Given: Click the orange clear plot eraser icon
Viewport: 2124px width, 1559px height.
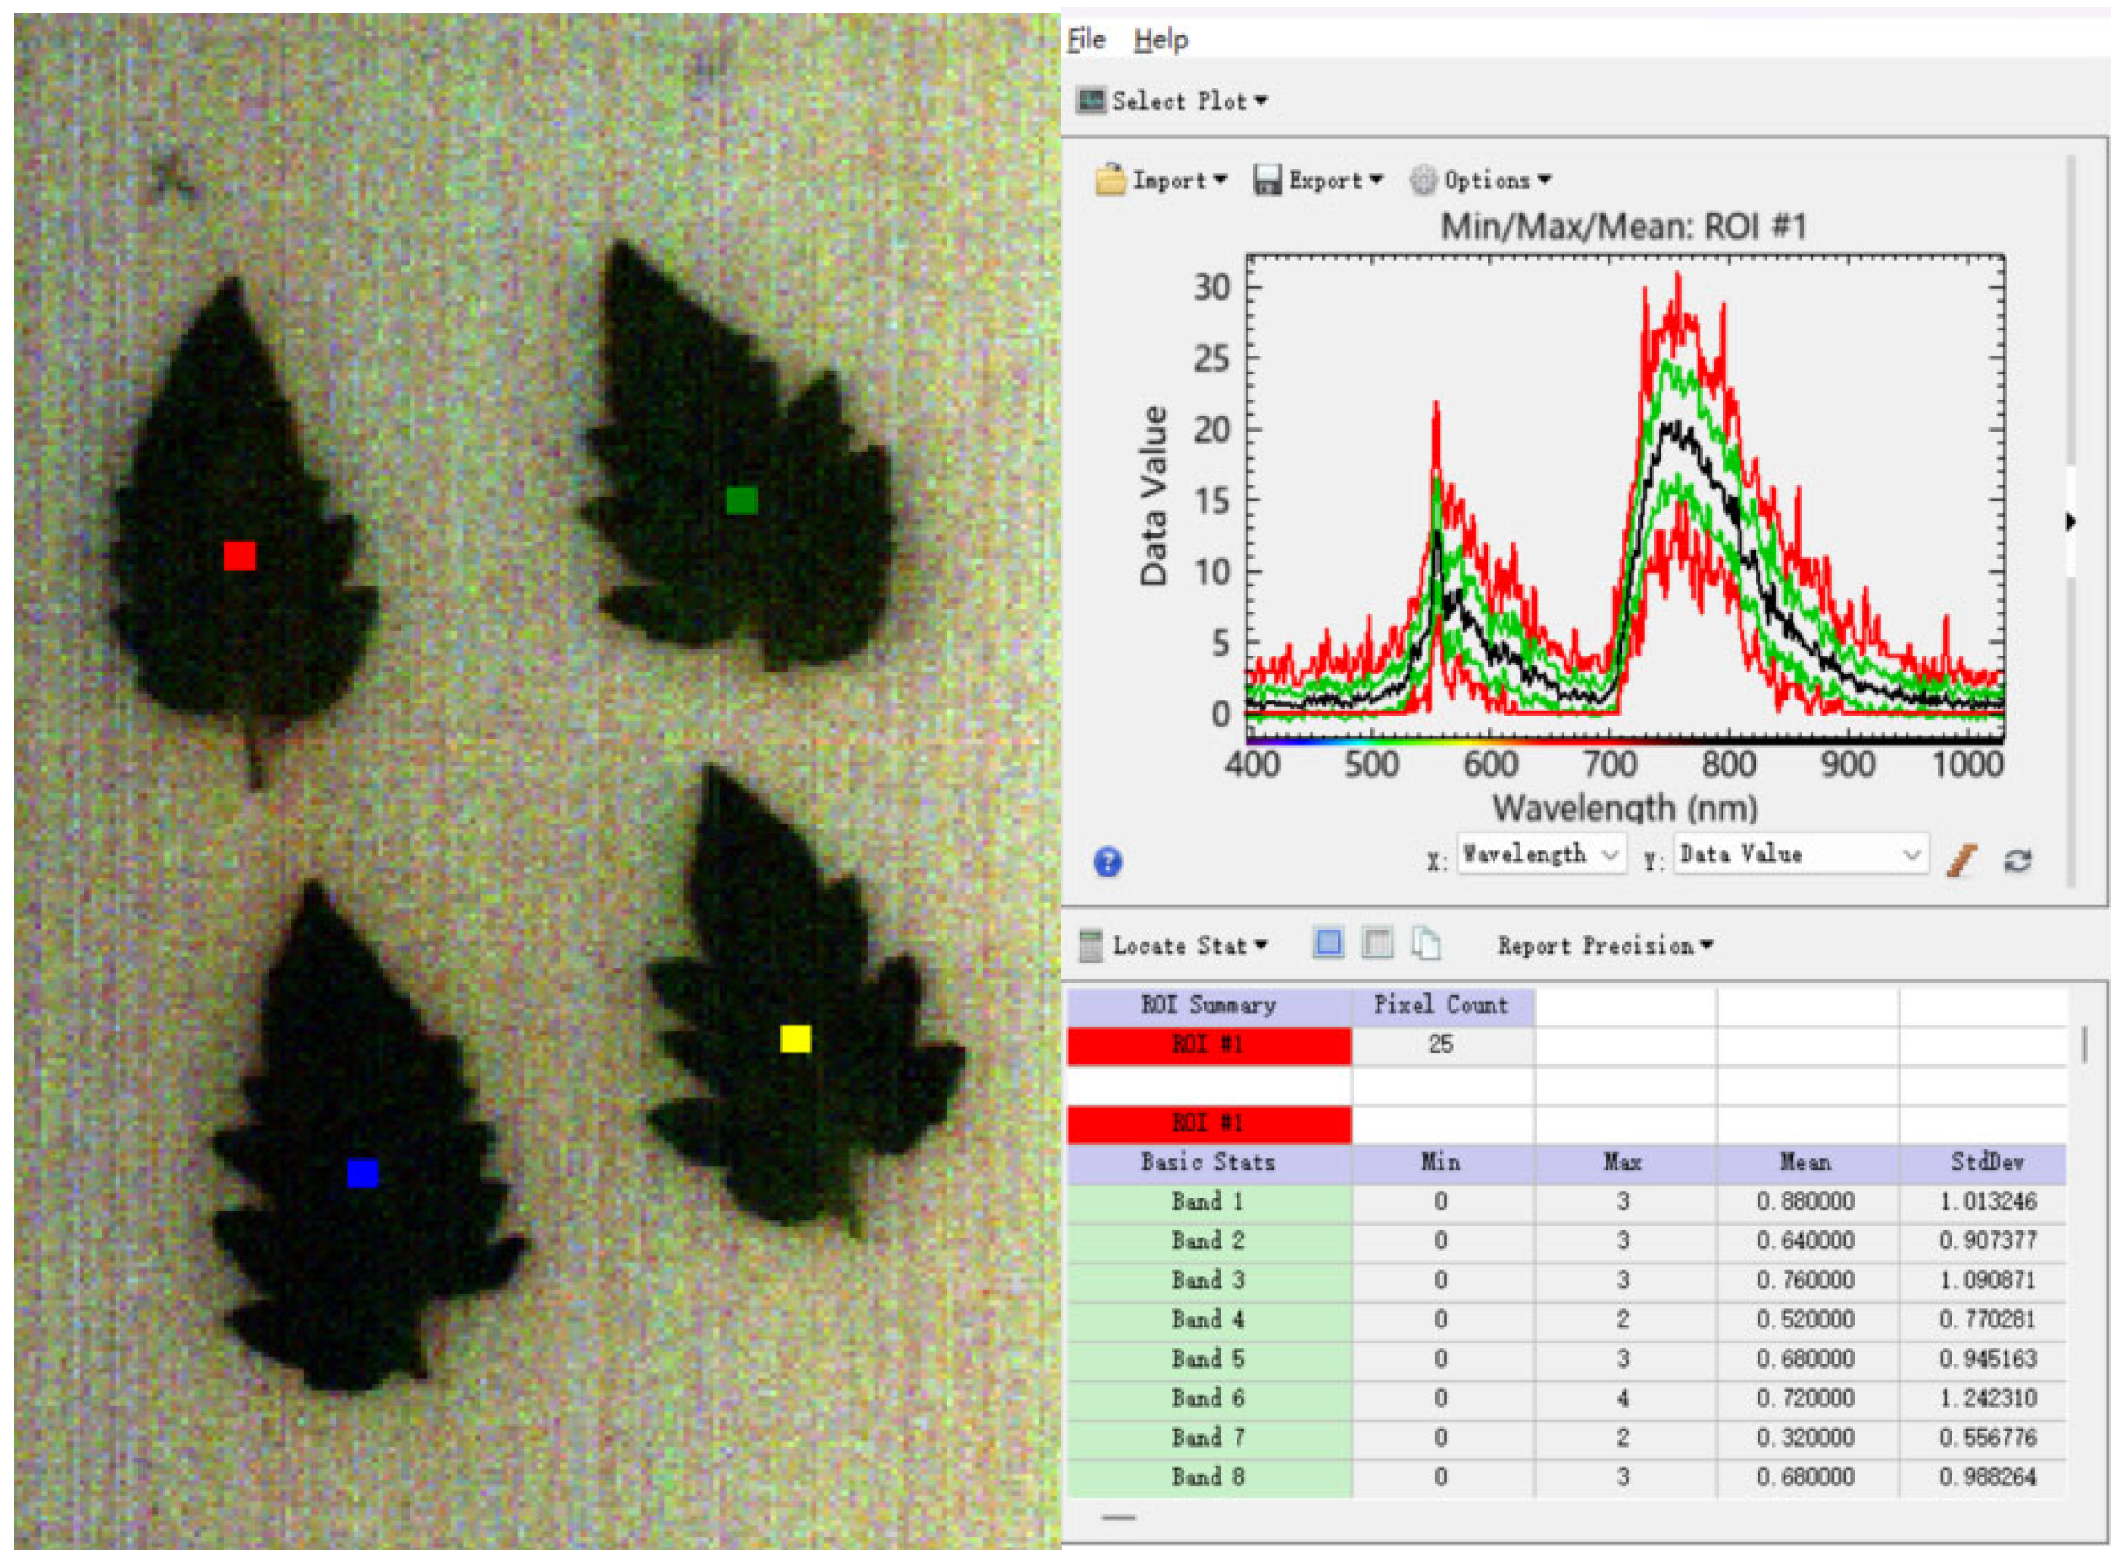Looking at the screenshot, I should coord(1961,860).
